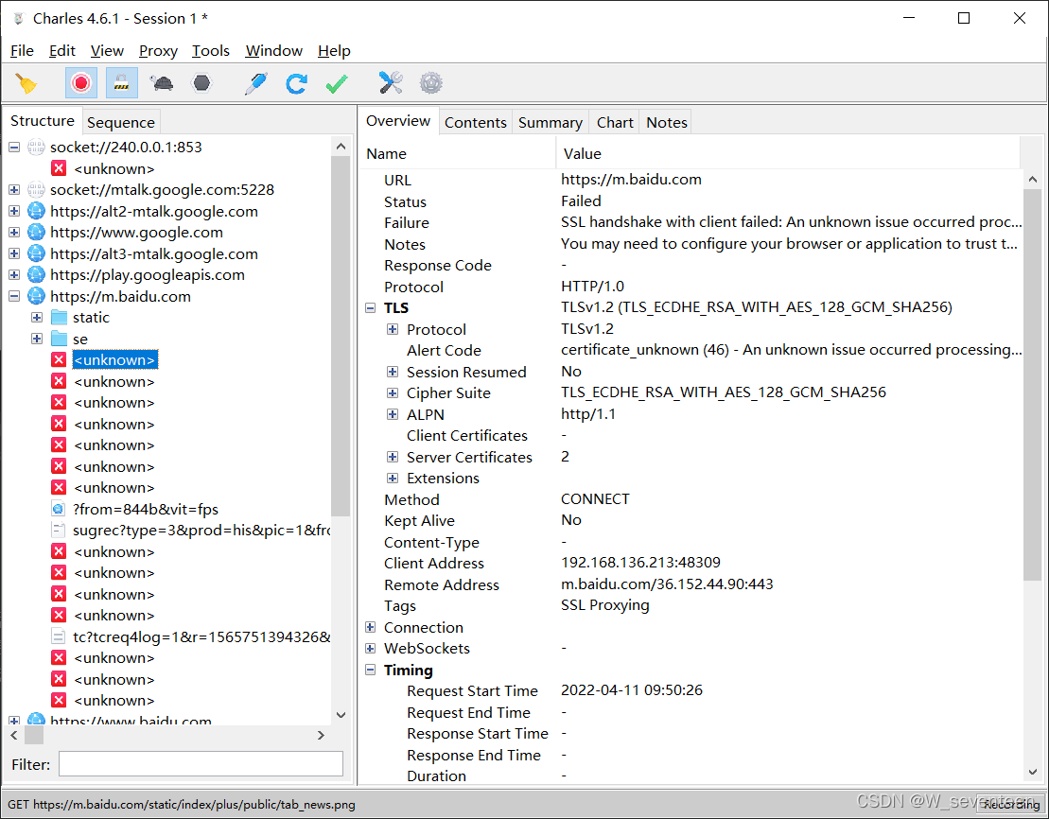Click the Name column header

click(457, 154)
